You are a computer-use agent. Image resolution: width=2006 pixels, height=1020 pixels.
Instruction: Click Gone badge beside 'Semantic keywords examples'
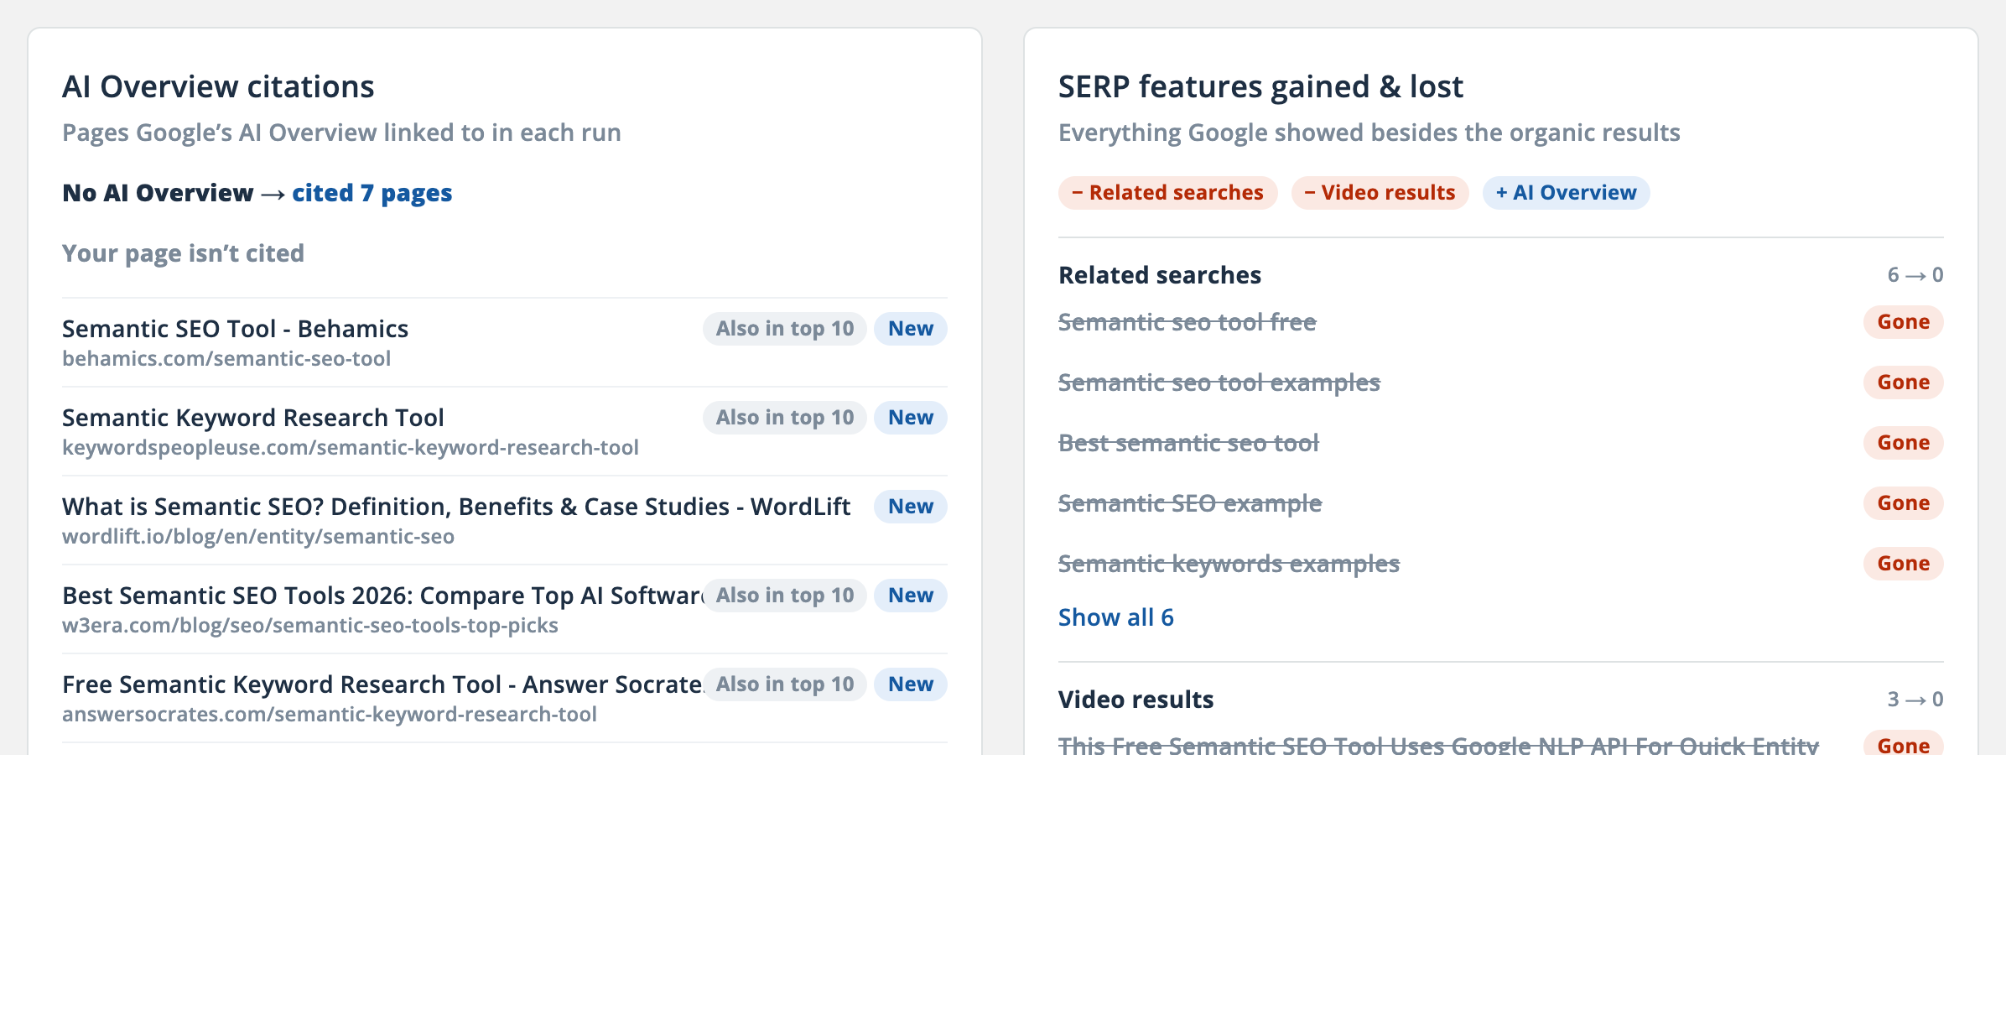click(x=1904, y=564)
